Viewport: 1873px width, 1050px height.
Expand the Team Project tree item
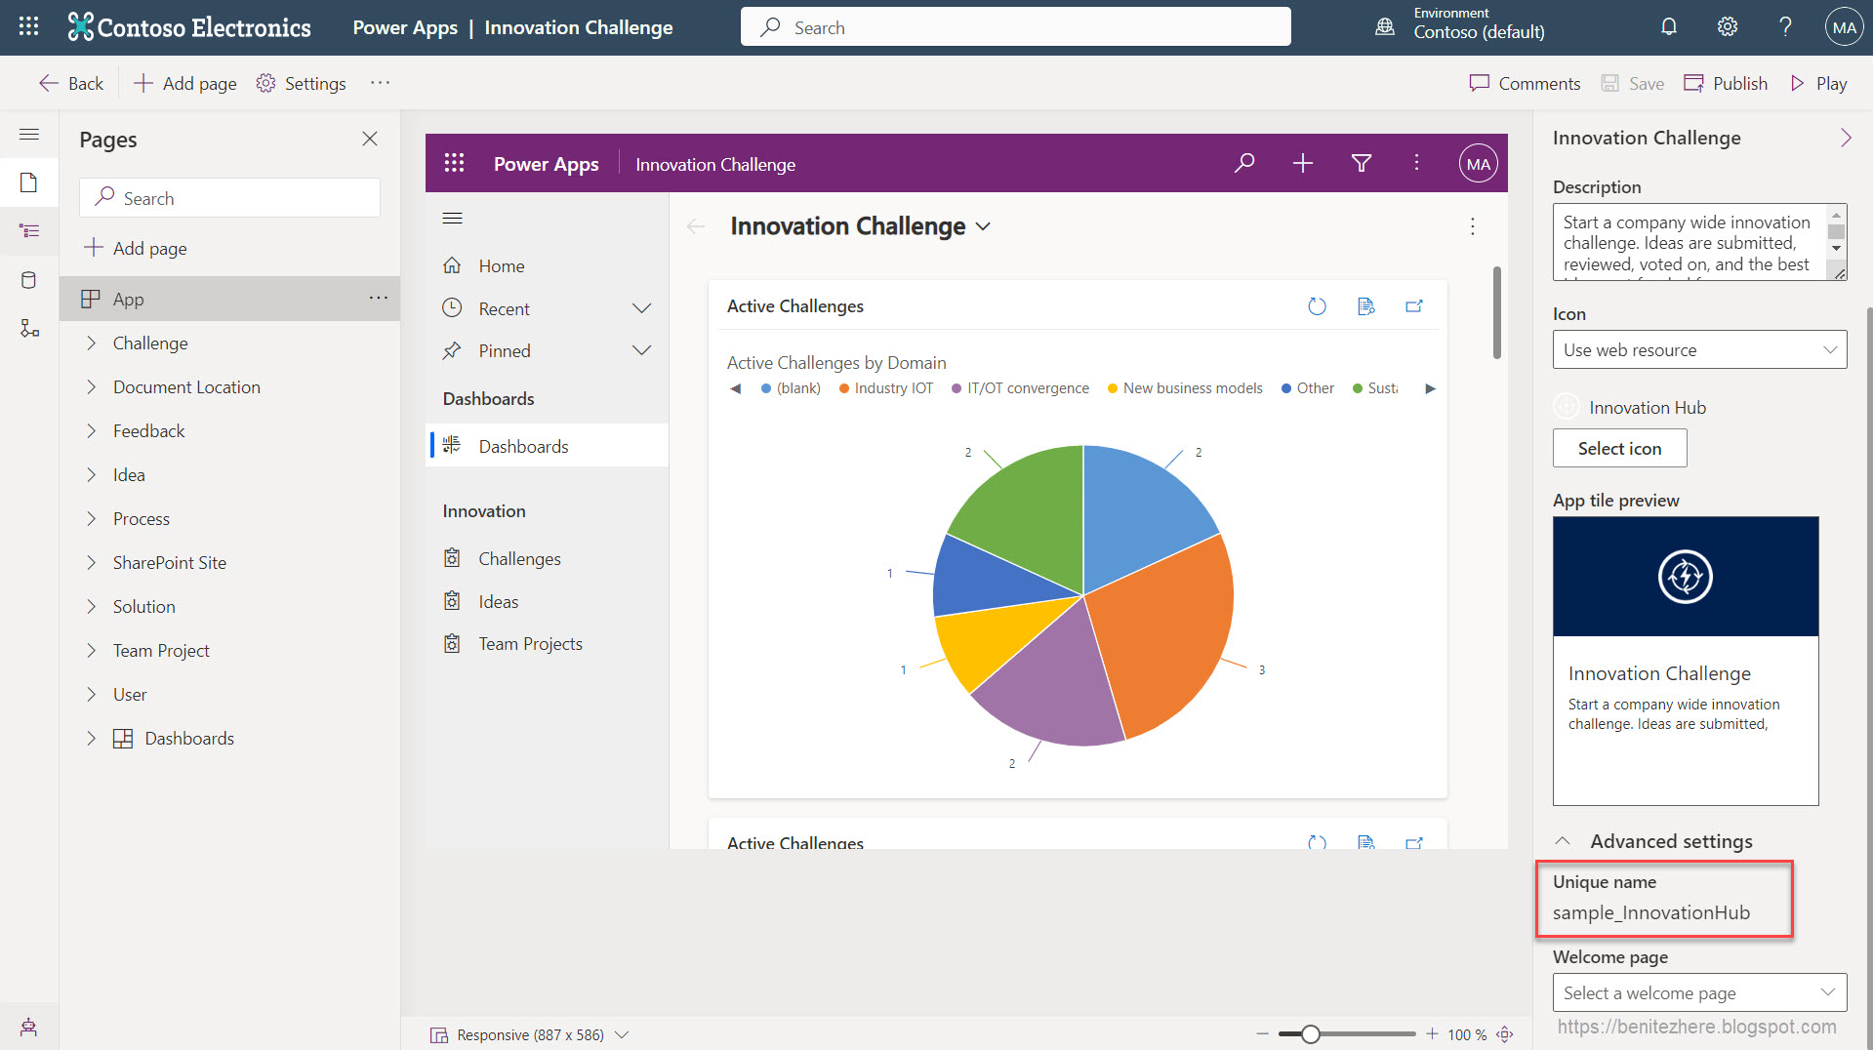[x=91, y=650]
